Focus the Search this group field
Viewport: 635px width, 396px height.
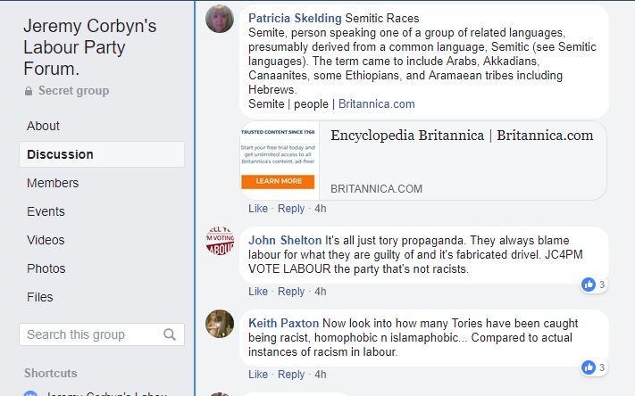coord(101,334)
